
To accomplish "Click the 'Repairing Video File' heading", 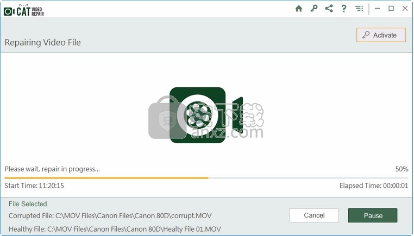I will (43, 42).
